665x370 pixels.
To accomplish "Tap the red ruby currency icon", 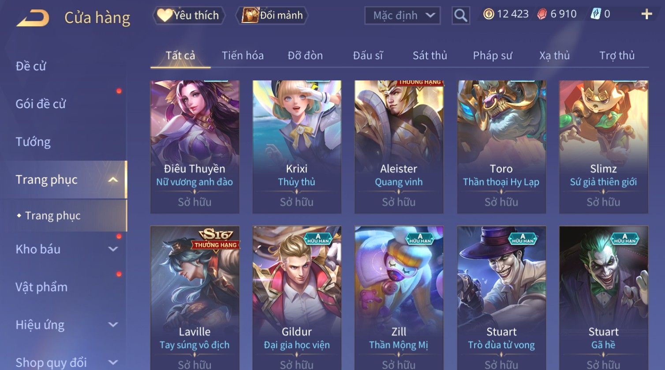I will click(x=542, y=14).
